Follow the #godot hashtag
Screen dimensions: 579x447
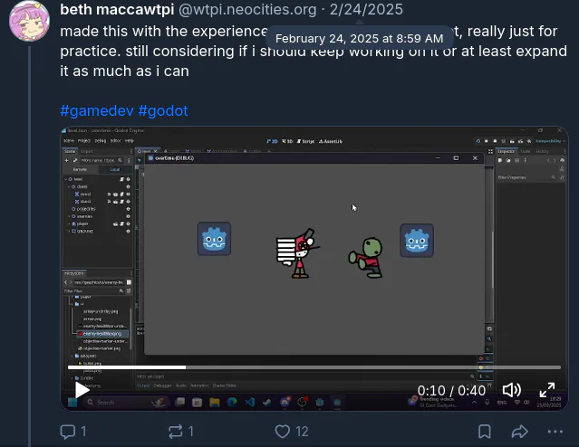pos(163,110)
